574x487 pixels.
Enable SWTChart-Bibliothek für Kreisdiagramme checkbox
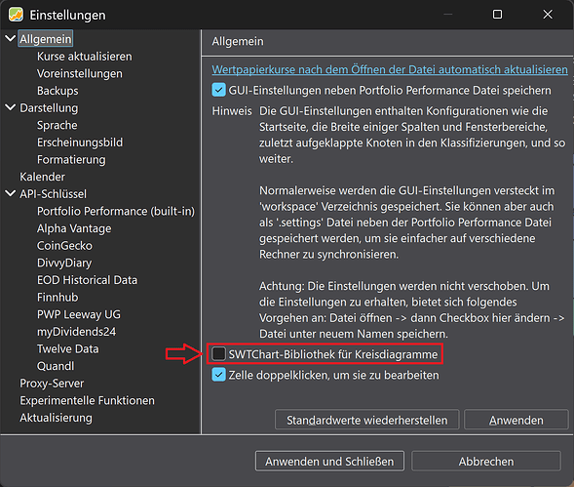click(219, 354)
